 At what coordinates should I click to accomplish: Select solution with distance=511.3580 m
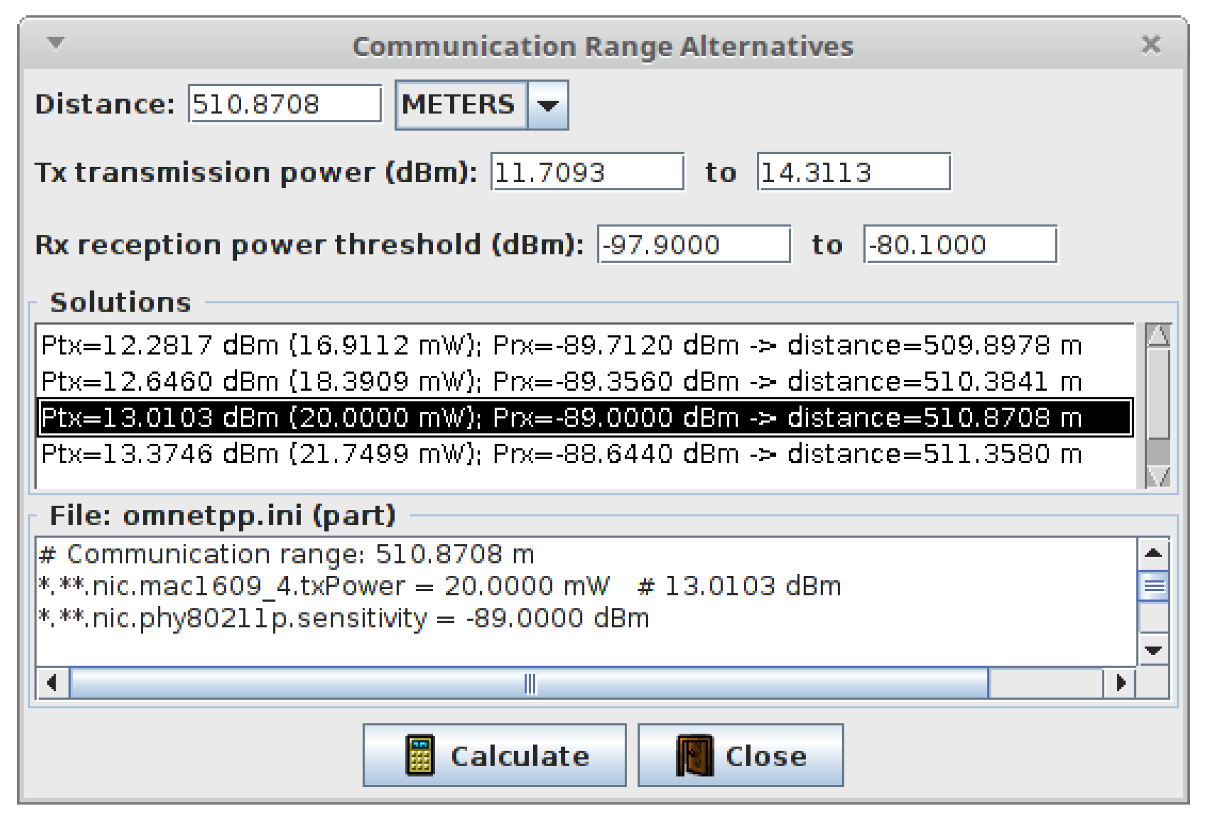point(561,454)
